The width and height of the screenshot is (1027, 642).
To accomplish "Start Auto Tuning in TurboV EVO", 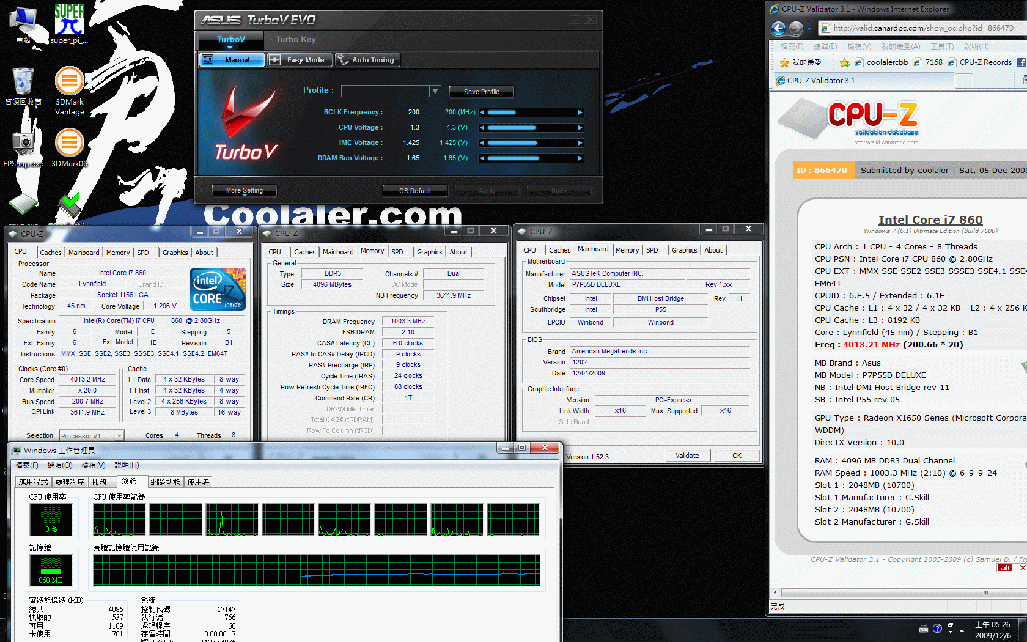I will tap(367, 60).
